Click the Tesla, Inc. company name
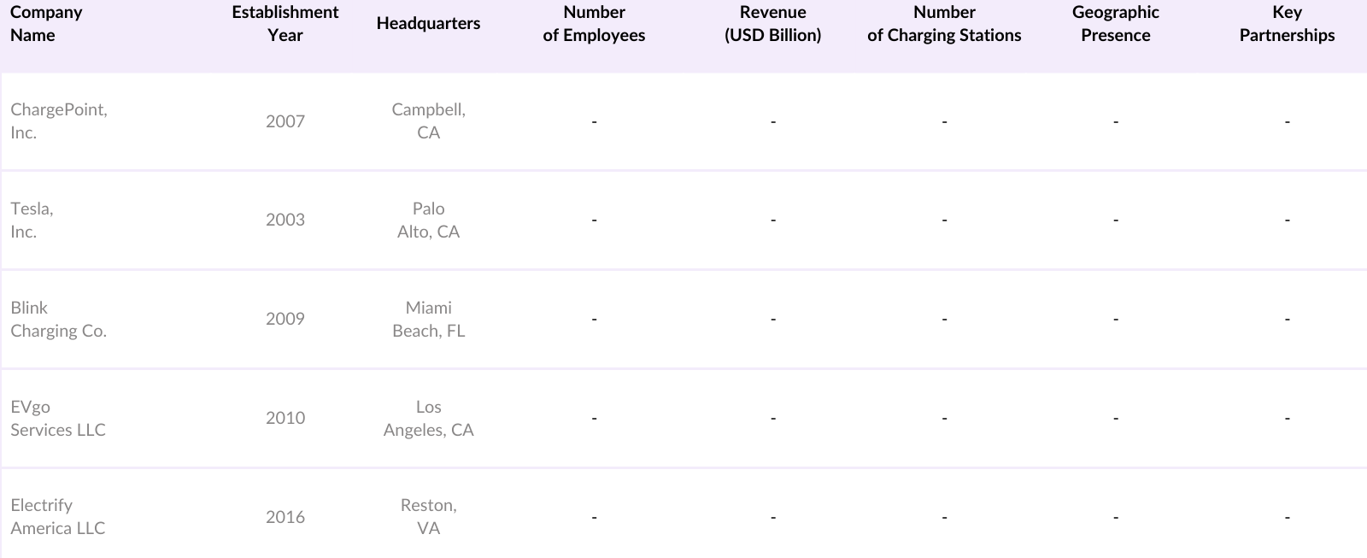Viewport: 1367px width, 558px height. click(x=32, y=220)
